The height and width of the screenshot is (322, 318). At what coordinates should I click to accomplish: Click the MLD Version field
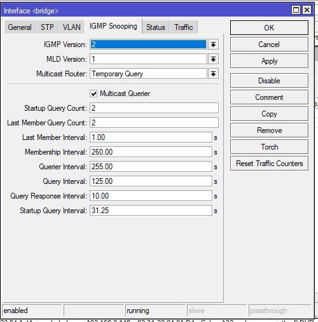(x=148, y=59)
